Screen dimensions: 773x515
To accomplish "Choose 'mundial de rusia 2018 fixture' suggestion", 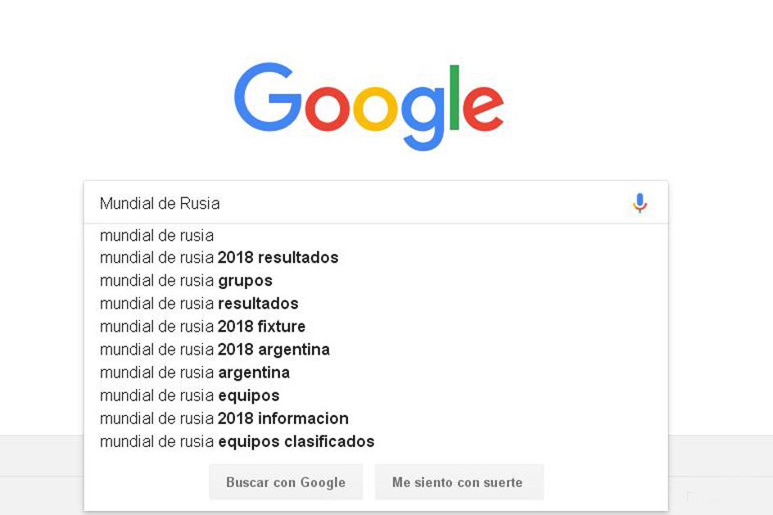I will (376, 327).
